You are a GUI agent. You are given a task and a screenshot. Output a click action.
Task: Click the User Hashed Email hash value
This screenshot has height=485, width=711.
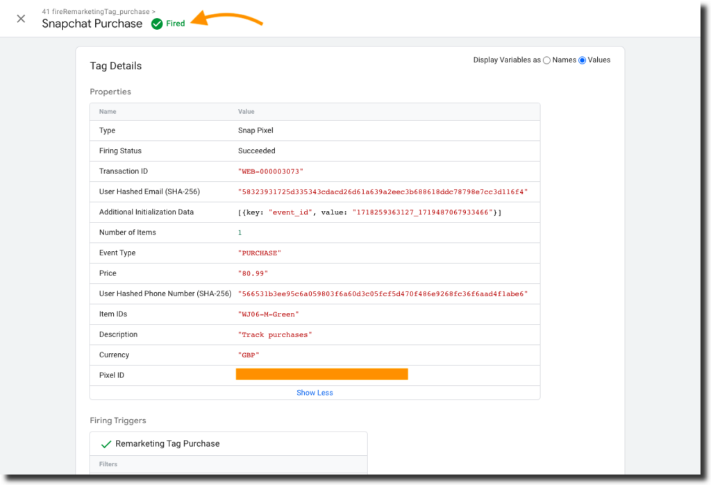tap(383, 192)
